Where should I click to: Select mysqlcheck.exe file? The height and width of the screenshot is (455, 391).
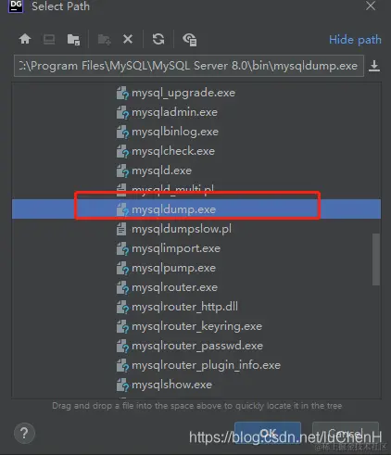pyautogui.click(x=173, y=151)
